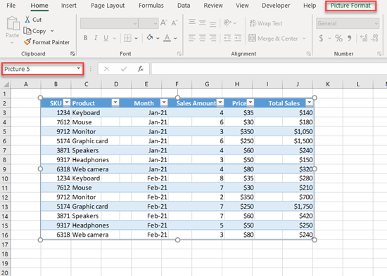Click Merge & Center
387x276 pixels.
pos(273,38)
